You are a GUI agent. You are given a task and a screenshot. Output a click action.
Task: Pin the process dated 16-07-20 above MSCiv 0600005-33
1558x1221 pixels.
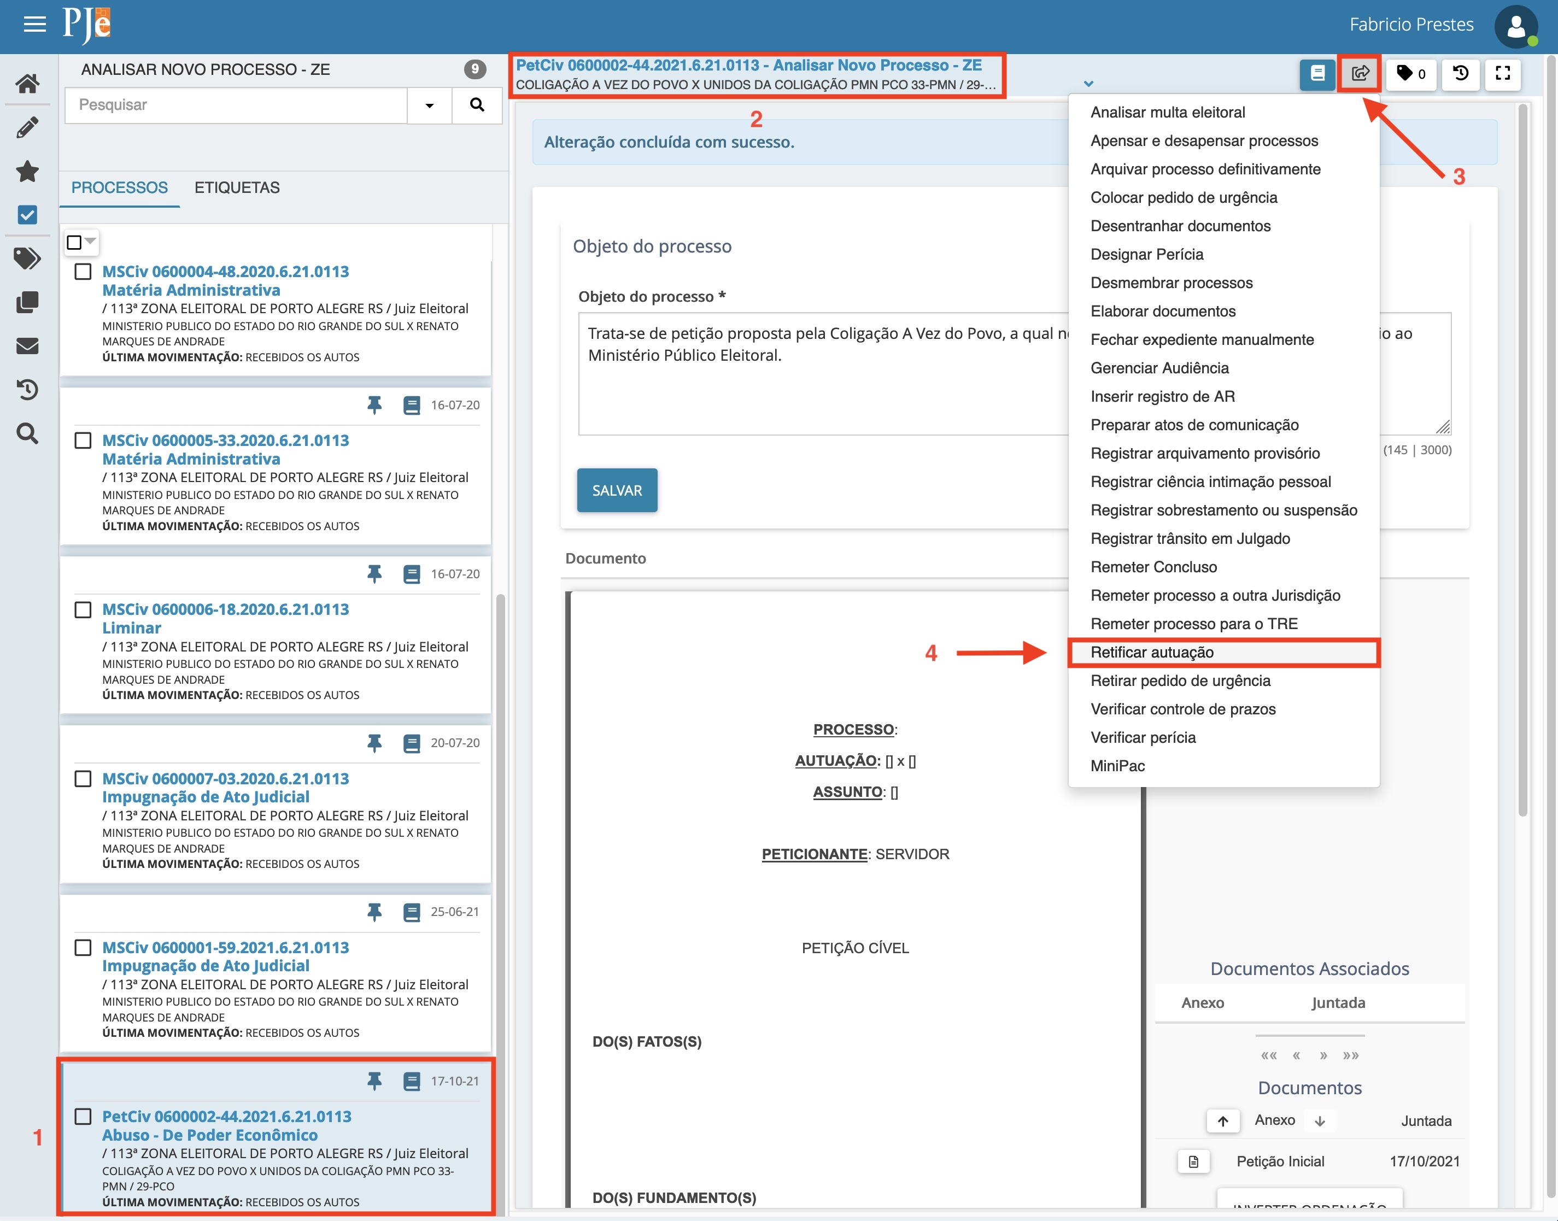(x=374, y=406)
